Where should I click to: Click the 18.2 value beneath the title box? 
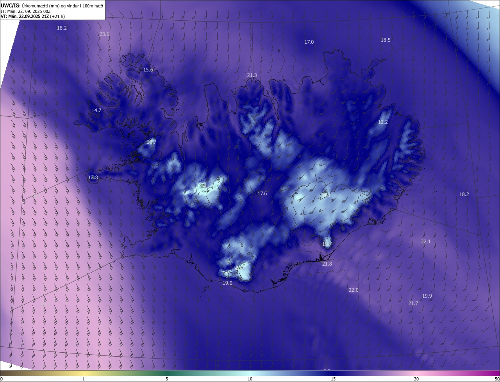tap(62, 28)
